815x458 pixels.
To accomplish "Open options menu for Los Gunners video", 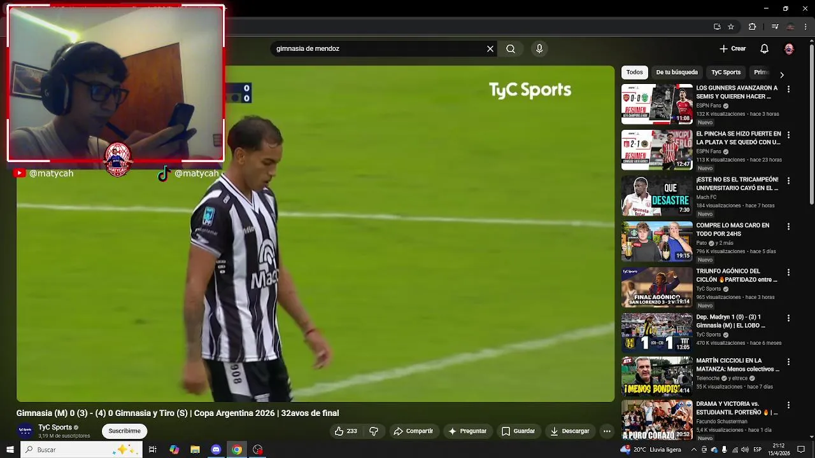I will (x=788, y=90).
